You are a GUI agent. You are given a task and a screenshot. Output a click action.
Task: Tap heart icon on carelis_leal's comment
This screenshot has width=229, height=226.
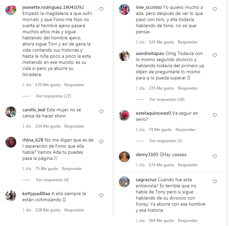coord(101,111)
